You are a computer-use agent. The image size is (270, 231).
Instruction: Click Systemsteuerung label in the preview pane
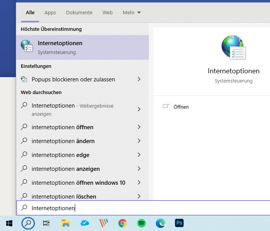pos(234,81)
